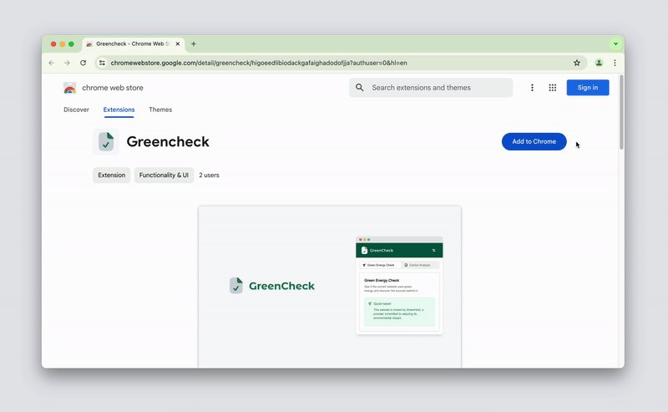Click the browser reload icon
Viewport: 668px width, 412px height.
[83, 63]
